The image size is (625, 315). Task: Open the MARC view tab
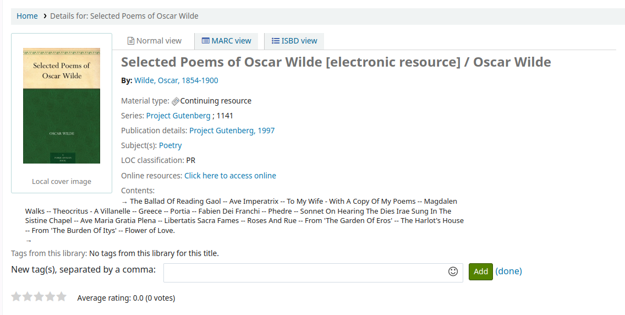pos(226,41)
